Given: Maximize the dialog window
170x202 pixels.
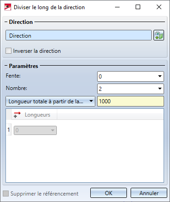Looking at the screenshot, I should [138, 7].
